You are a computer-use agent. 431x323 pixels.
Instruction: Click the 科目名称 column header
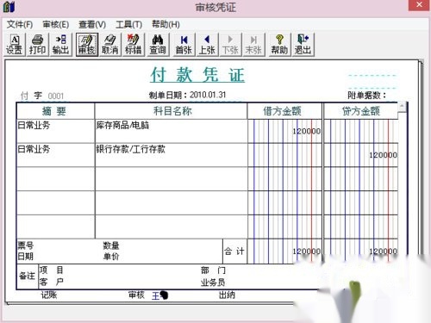click(x=172, y=111)
